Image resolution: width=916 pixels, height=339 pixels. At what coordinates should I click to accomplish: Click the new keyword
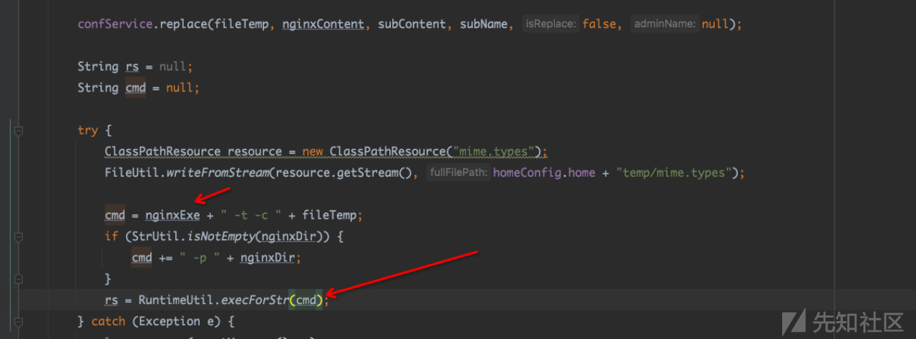coord(313,152)
